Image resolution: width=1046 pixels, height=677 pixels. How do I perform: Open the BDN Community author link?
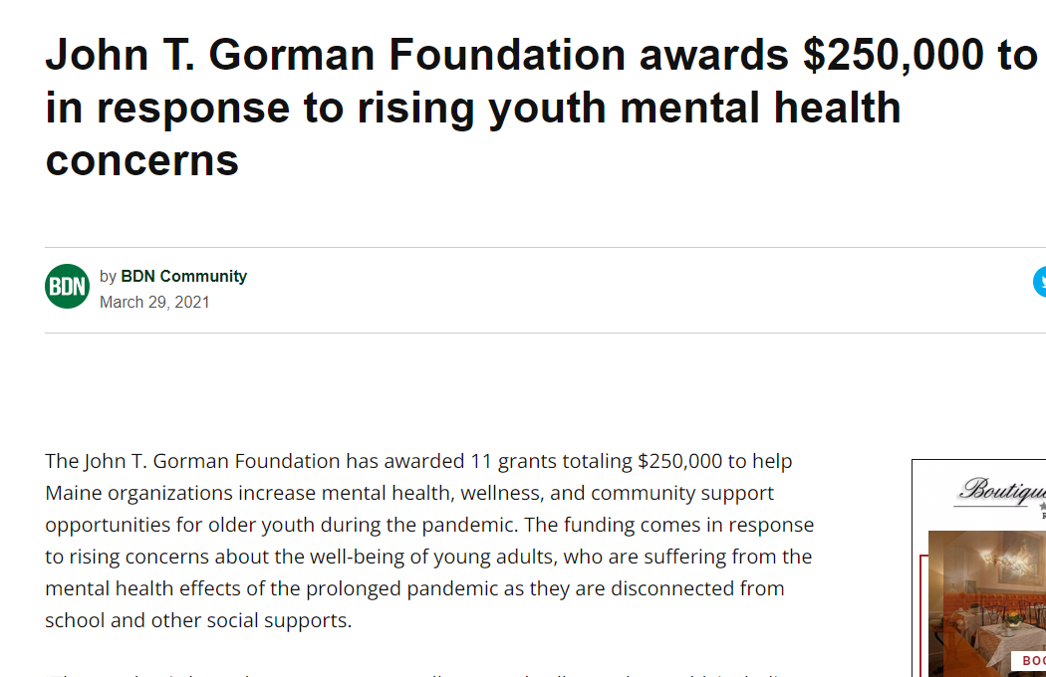point(183,276)
